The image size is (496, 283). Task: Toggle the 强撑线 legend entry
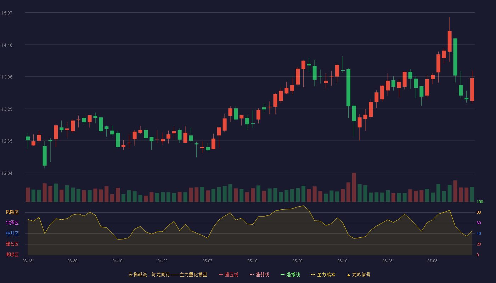pyautogui.click(x=290, y=275)
